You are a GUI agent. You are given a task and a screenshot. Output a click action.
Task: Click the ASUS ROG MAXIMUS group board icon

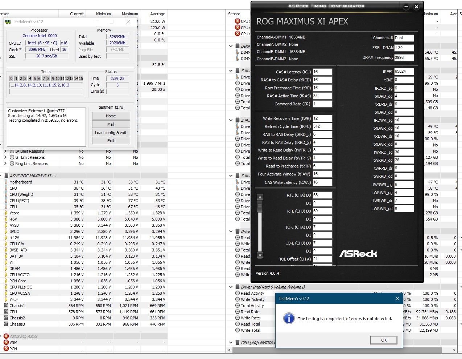(6, 176)
